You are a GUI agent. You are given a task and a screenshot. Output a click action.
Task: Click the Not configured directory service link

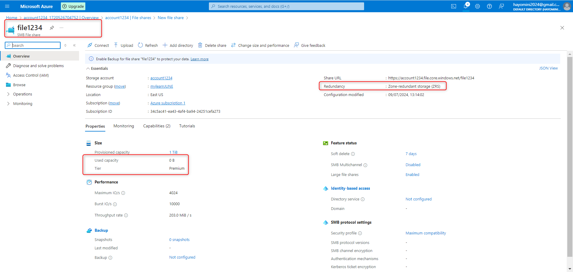[418, 199]
